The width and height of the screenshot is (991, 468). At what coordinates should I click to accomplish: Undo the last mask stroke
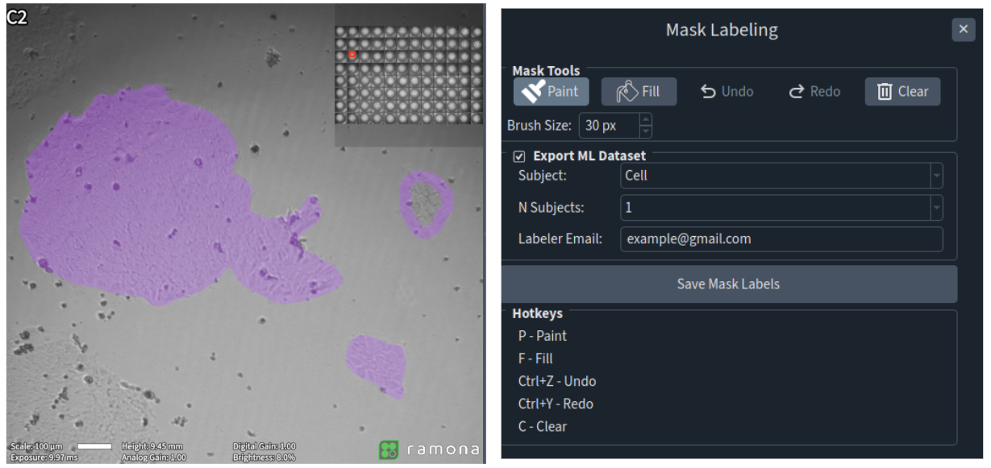tap(727, 92)
